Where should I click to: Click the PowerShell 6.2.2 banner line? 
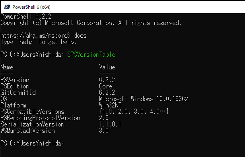[26, 16]
